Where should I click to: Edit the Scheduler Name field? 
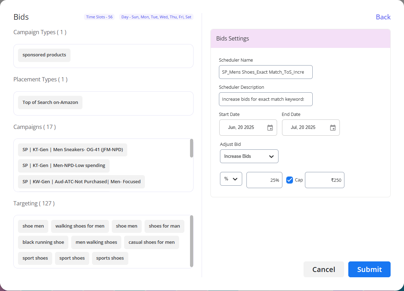265,72
